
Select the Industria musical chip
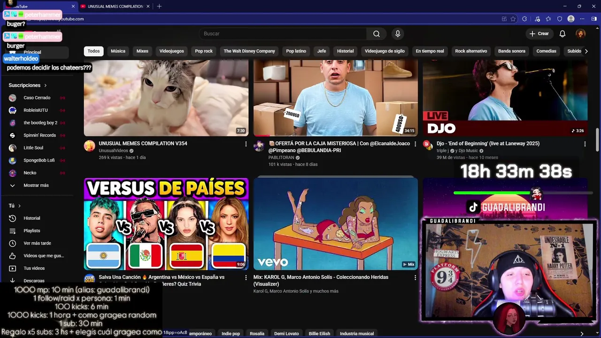(x=357, y=333)
